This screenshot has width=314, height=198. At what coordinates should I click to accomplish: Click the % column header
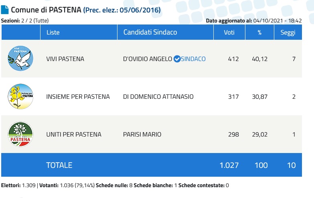[259, 32]
